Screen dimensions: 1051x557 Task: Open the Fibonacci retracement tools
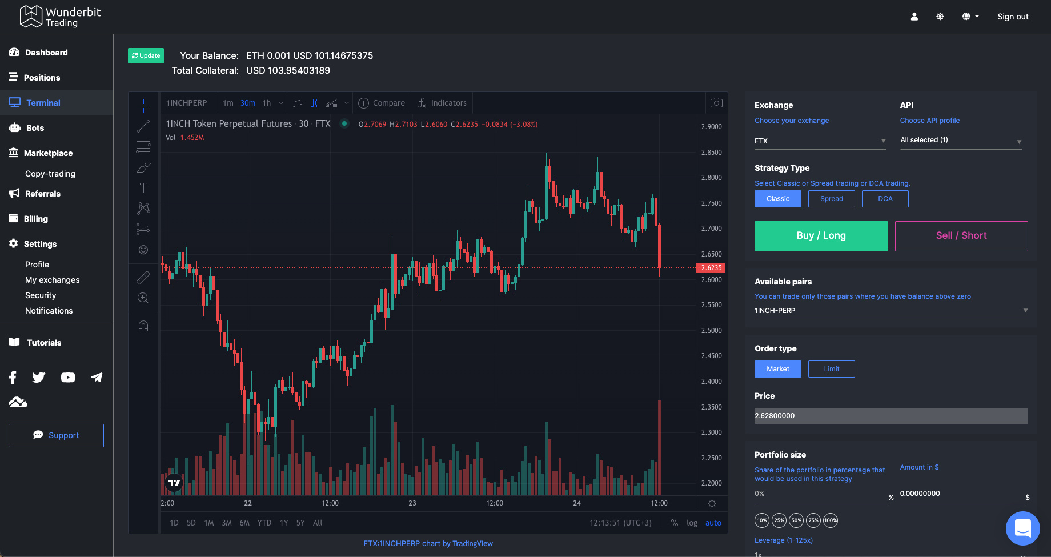coord(143,147)
